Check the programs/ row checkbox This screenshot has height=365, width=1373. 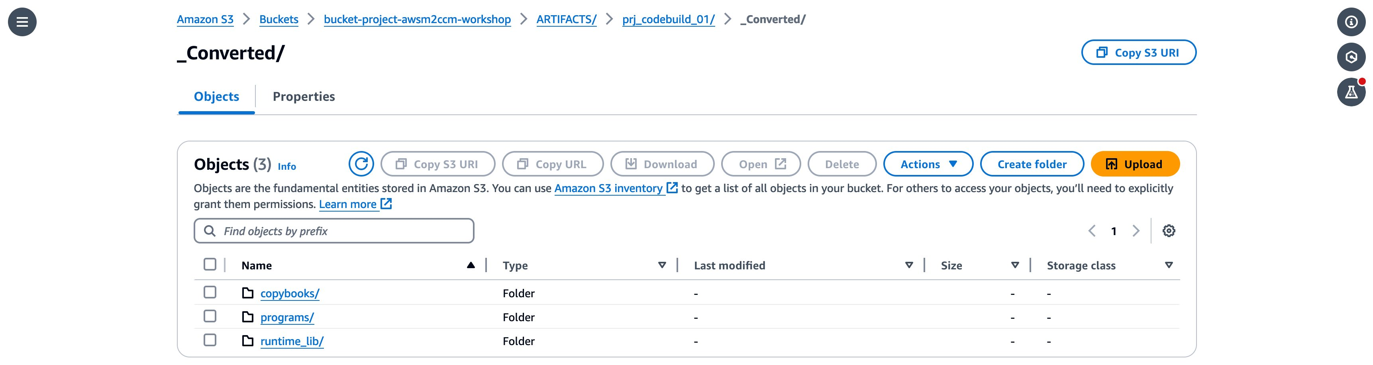(x=210, y=316)
